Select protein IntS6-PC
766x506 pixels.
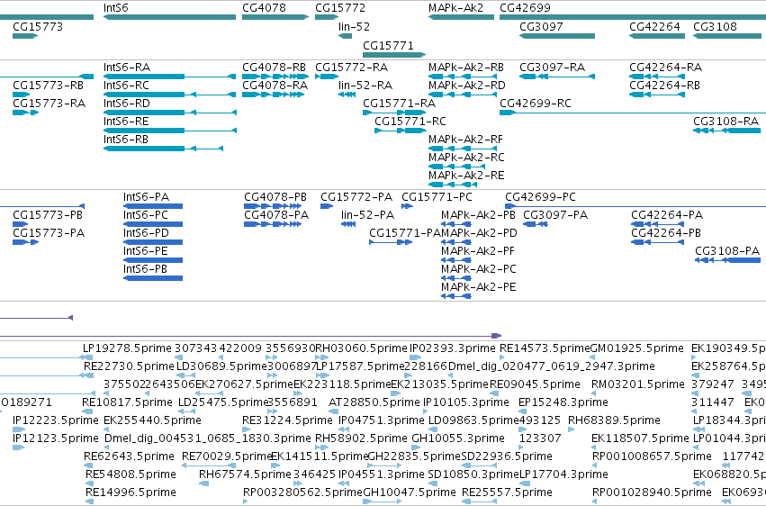[x=153, y=224]
